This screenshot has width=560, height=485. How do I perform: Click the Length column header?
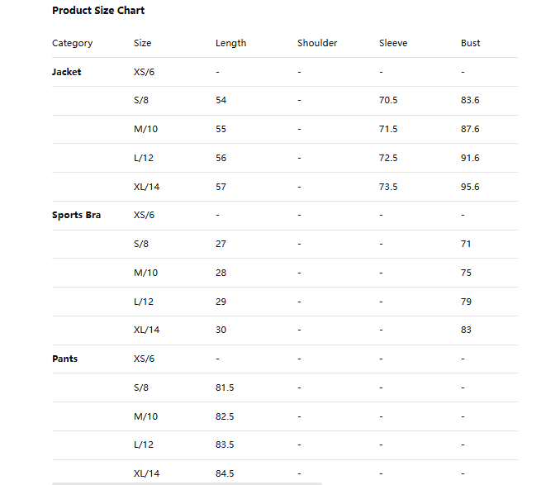coord(230,43)
